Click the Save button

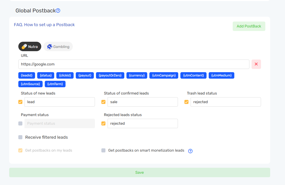(x=139, y=172)
